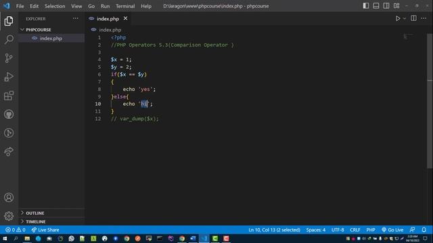Image resolution: width=433 pixels, height=243 pixels.
Task: Open the Run menu
Action: click(x=106, y=6)
